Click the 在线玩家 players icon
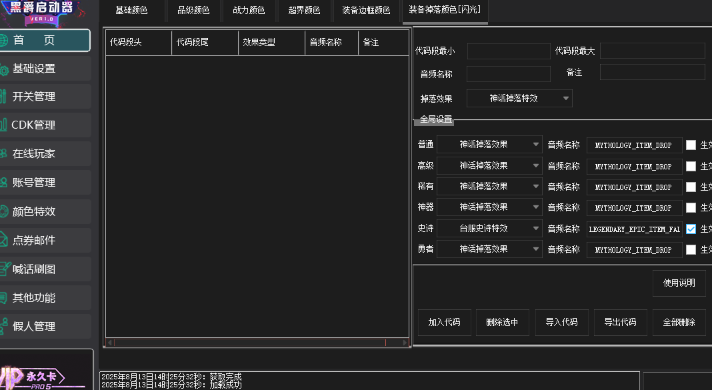Image resolution: width=712 pixels, height=390 pixels. 3,154
